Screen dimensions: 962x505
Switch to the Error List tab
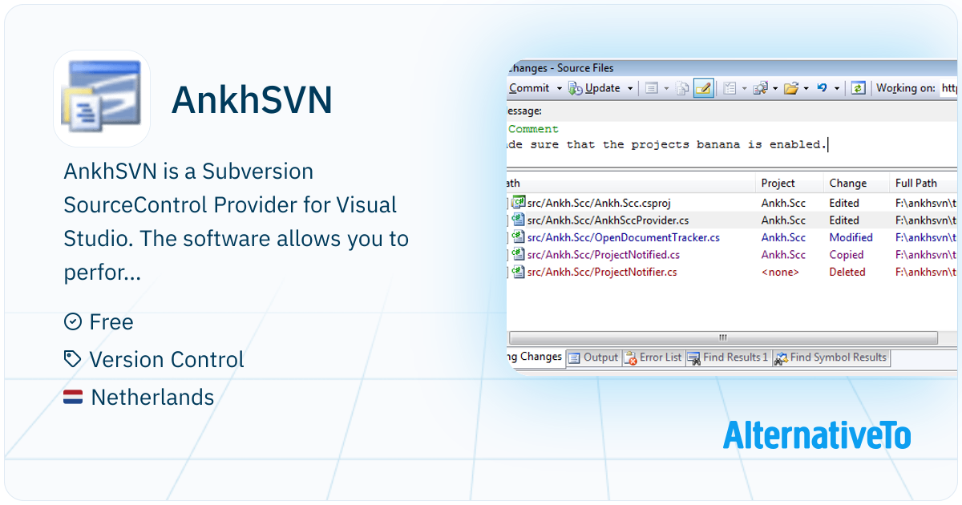[653, 358]
